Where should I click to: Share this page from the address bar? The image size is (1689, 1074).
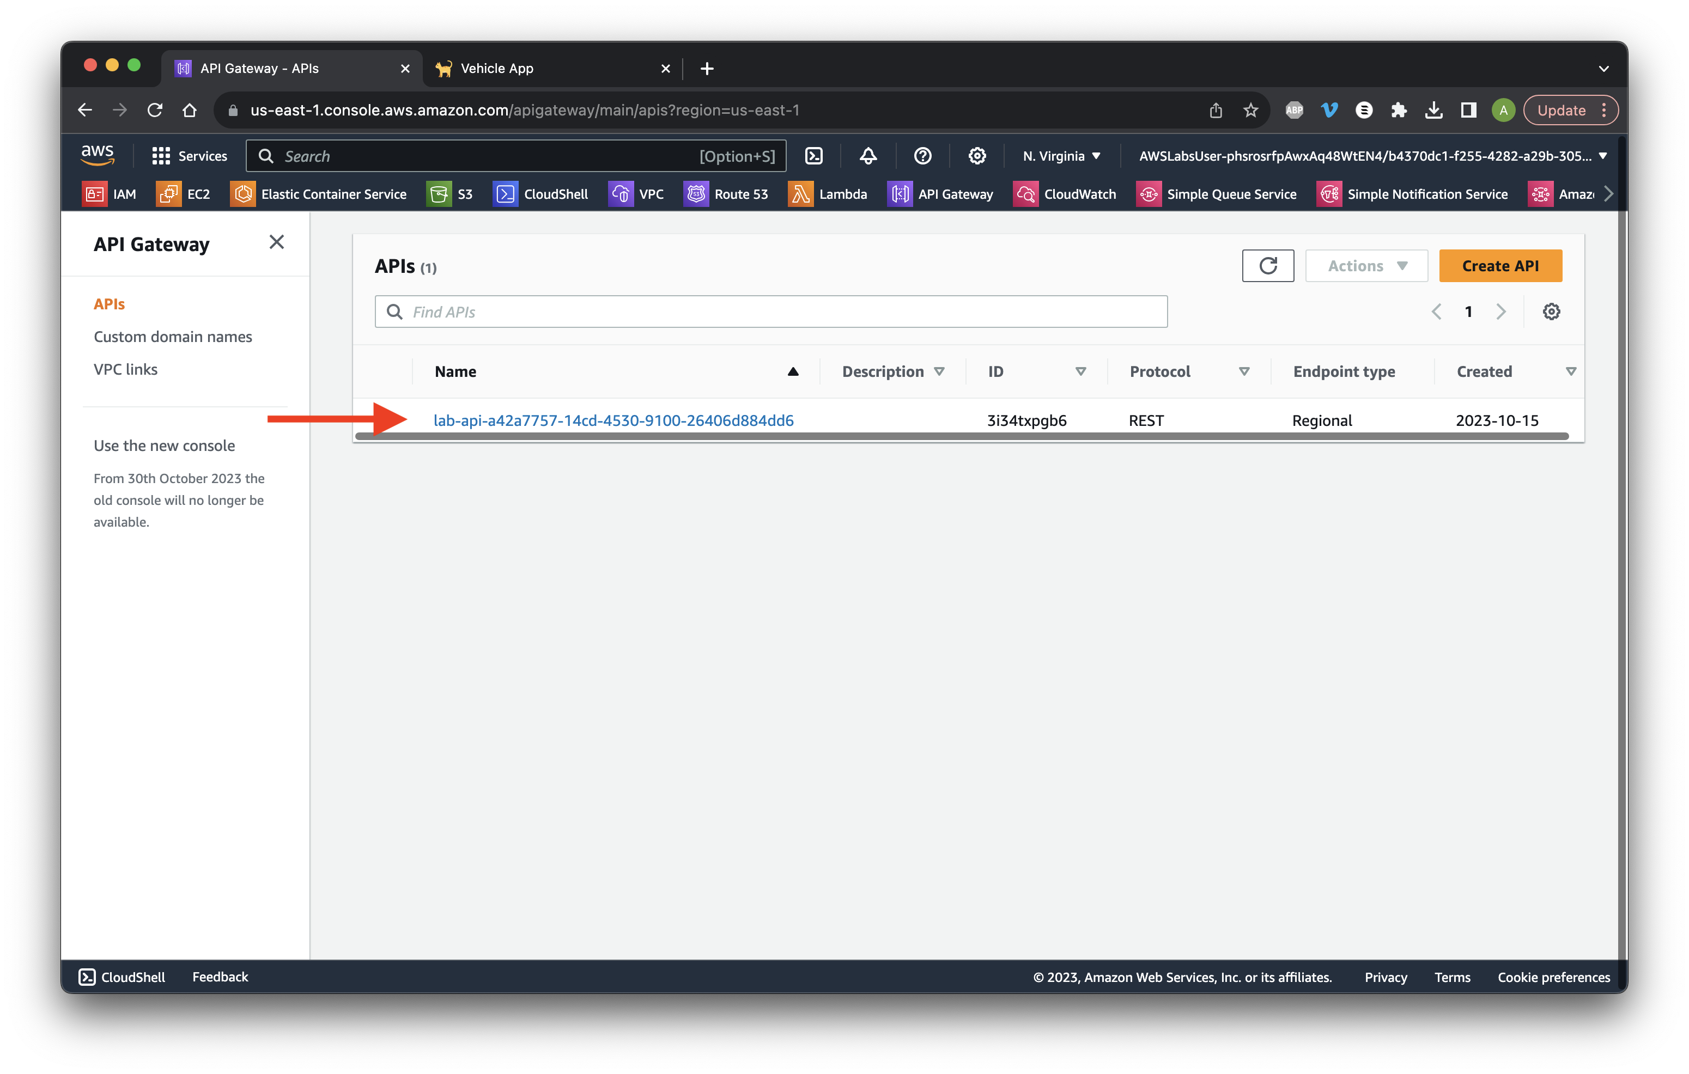[1216, 110]
